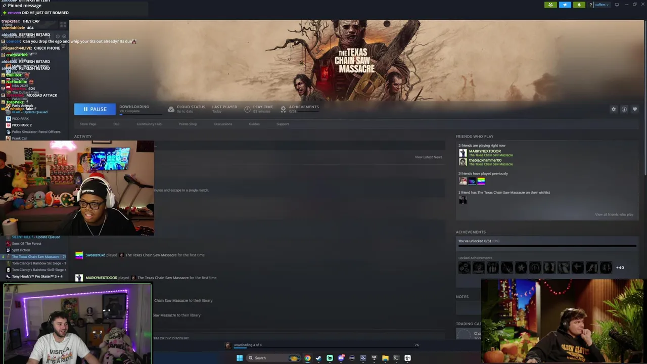The image size is (647, 364).
Task: Expand the cuffem account dropdown
Action: [602, 5]
